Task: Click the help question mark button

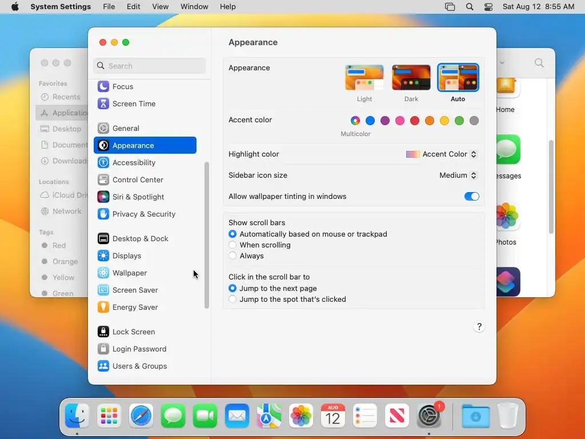Action: point(479,326)
